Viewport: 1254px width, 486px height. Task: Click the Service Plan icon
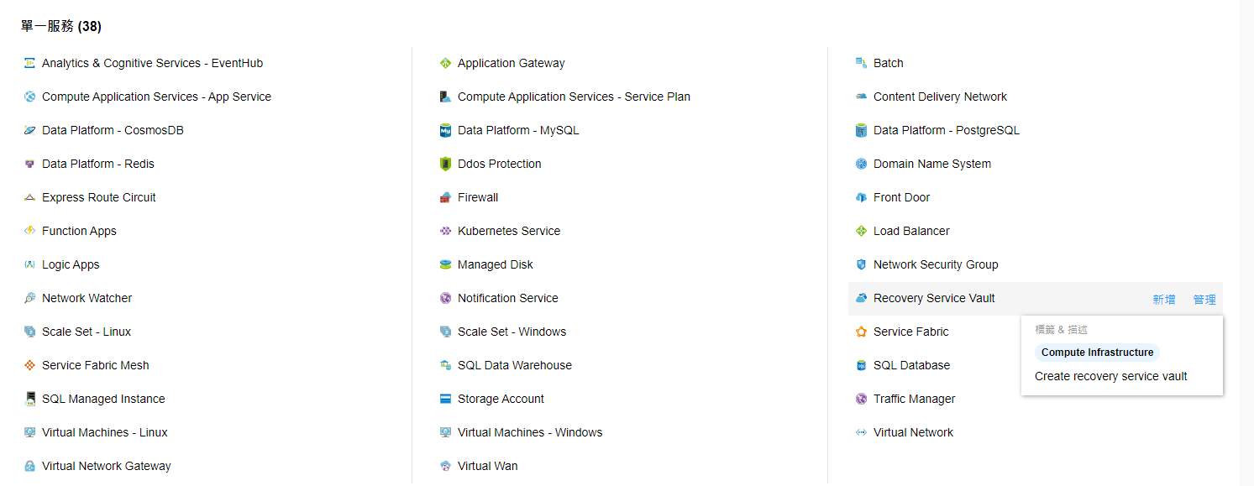[x=446, y=97]
